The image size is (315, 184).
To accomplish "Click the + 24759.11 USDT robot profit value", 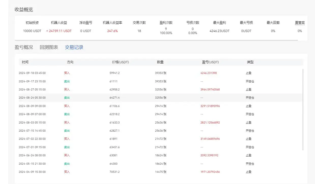I will point(59,31).
